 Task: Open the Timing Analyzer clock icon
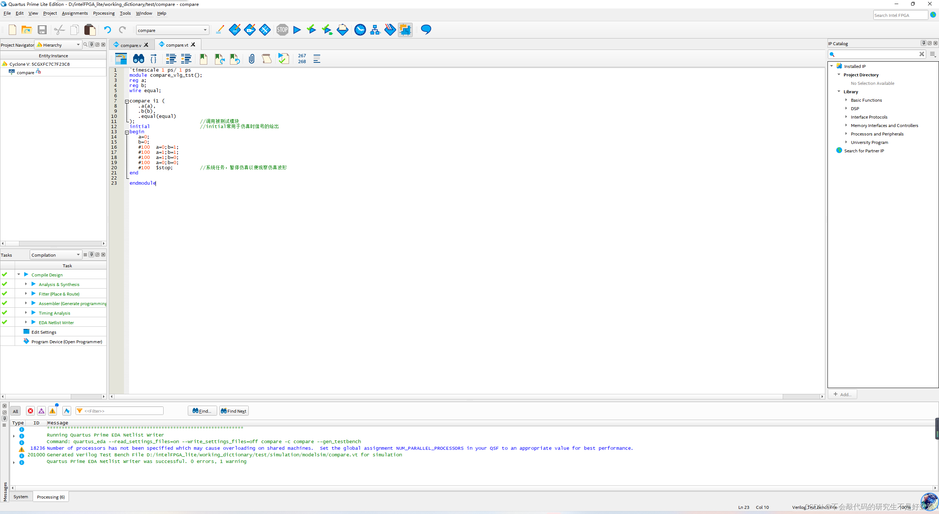(x=360, y=30)
